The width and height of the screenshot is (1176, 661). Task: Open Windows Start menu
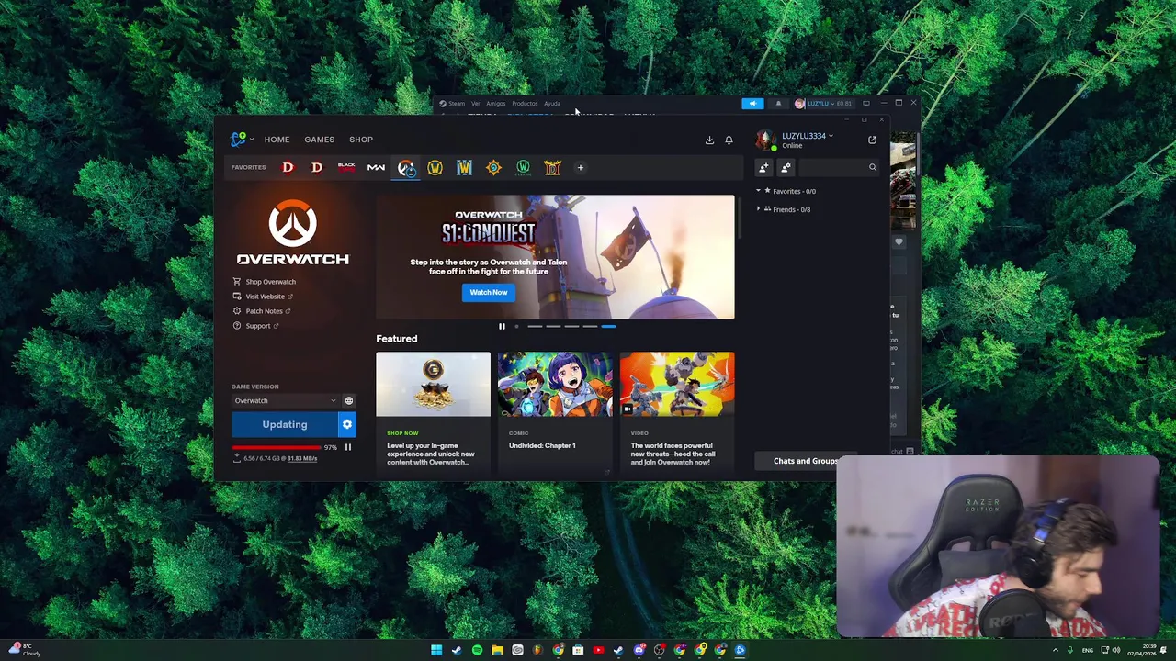pos(436,650)
